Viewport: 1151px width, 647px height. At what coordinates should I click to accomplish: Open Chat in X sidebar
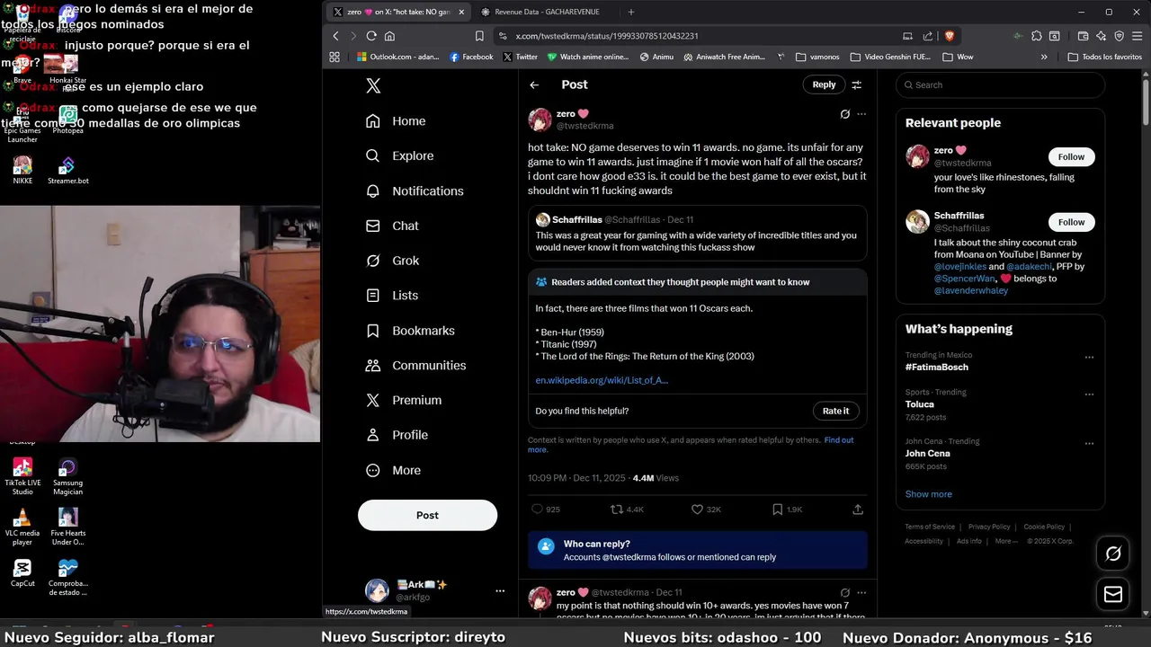pyautogui.click(x=392, y=226)
